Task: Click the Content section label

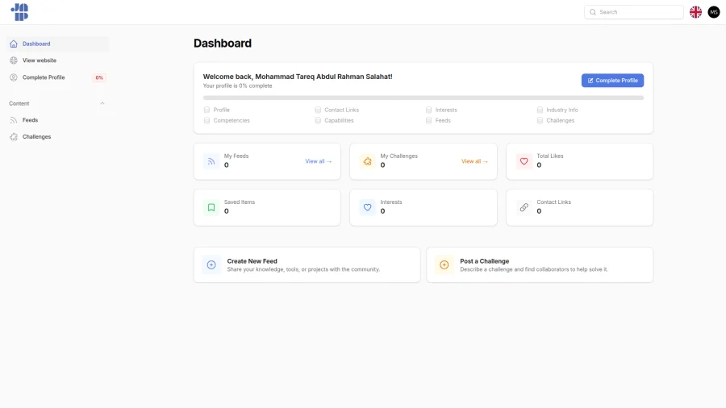Action: (19, 104)
